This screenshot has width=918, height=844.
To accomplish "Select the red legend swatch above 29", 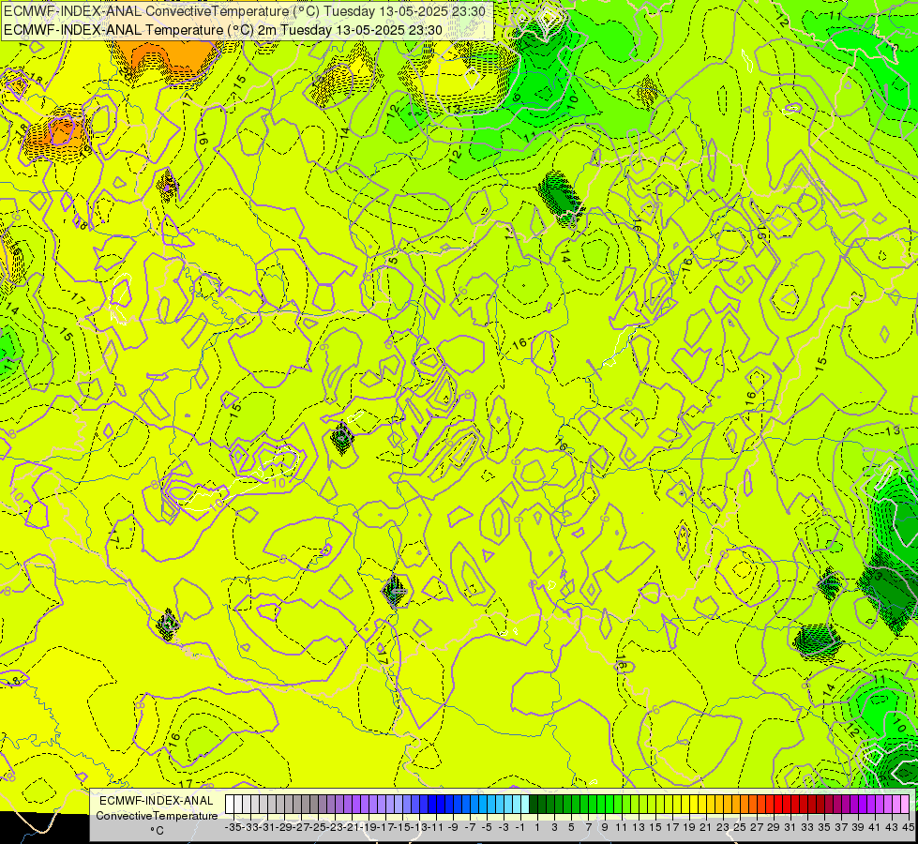I will tap(770, 805).
